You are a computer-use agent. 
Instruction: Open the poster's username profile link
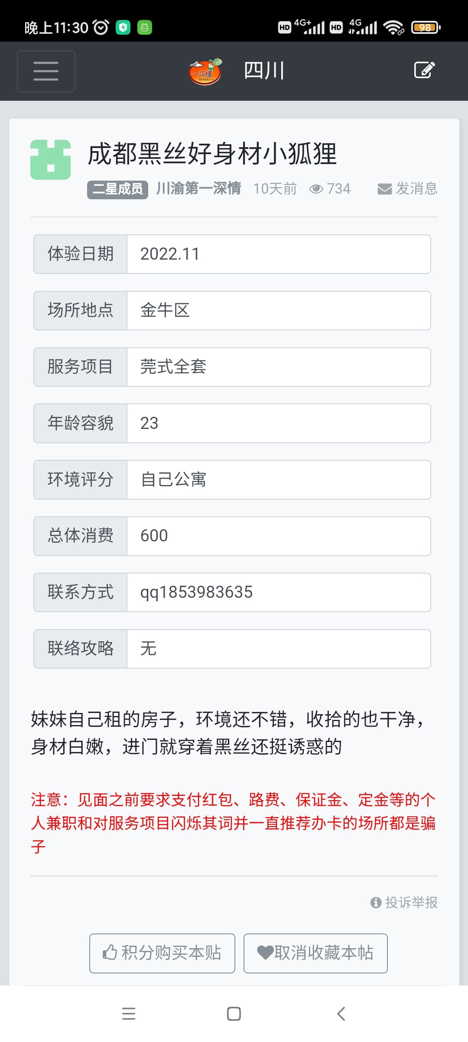click(198, 188)
